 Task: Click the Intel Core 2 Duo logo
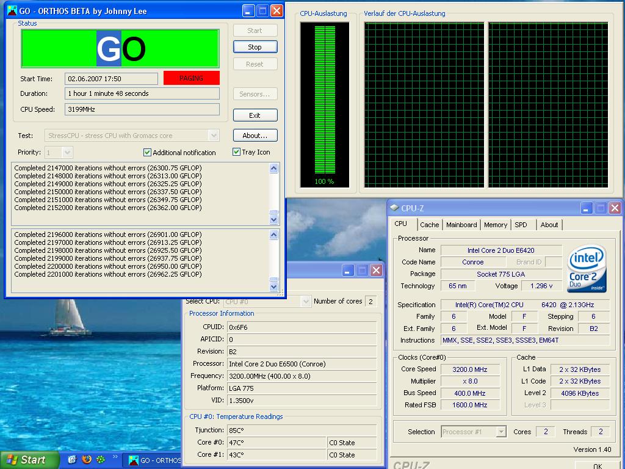(x=587, y=268)
